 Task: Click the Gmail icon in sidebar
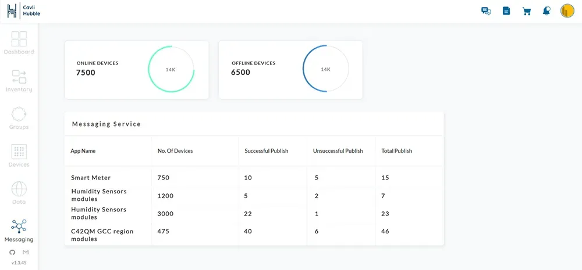(x=25, y=253)
